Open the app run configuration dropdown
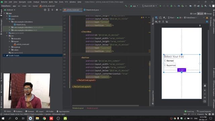This screenshot has height=121, width=215. pos(134,6)
